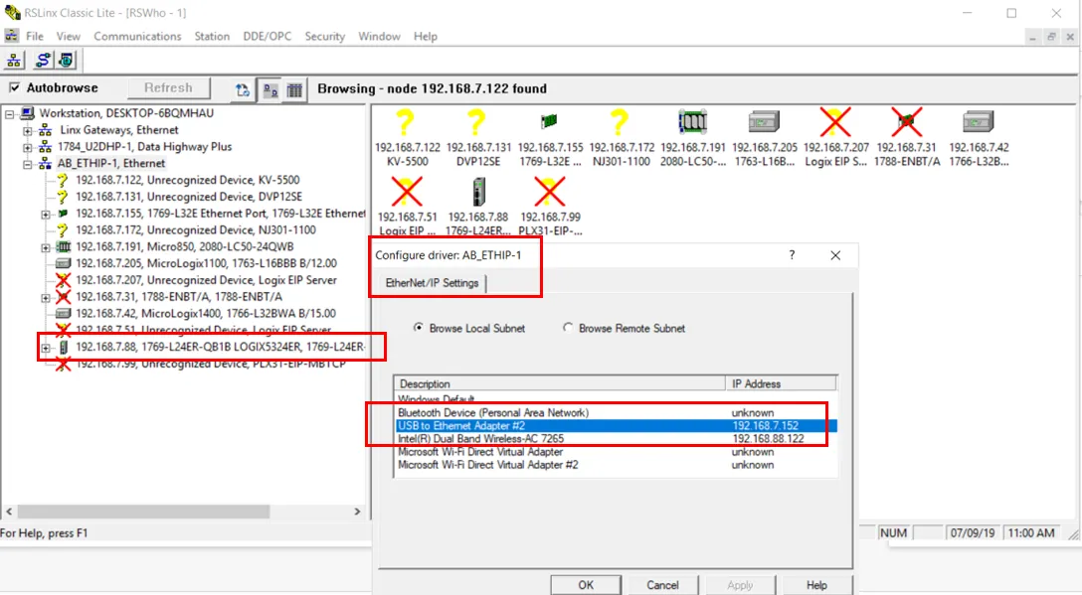
Task: Select the EtherNet/IP Settings tab
Action: pos(432,283)
